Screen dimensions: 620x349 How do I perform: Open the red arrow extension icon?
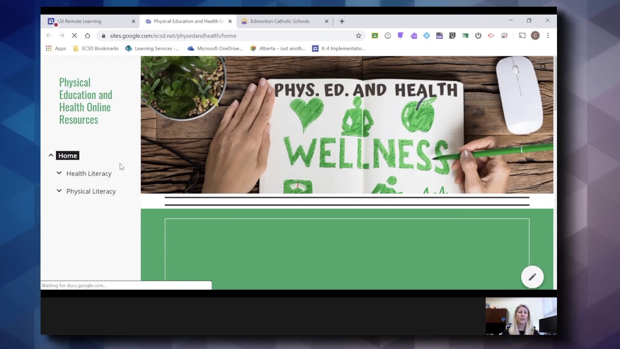coord(491,35)
